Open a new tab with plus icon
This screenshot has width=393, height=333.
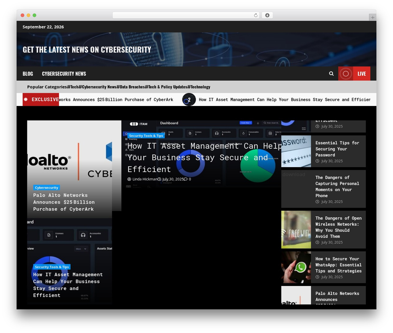[x=372, y=18]
